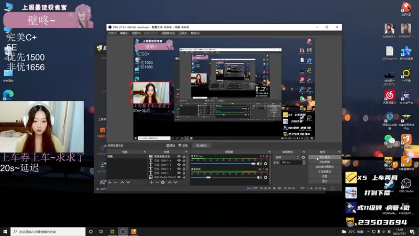The width and height of the screenshot is (419, 236).
Task: Adjust the first mixer channel volume slider
Action: 223,164
